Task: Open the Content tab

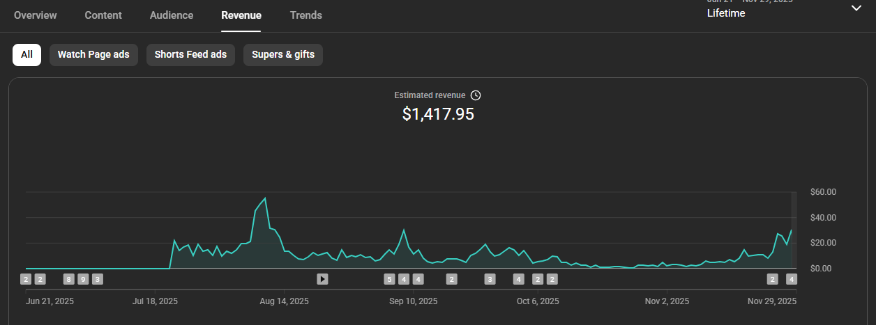Action: (x=103, y=15)
